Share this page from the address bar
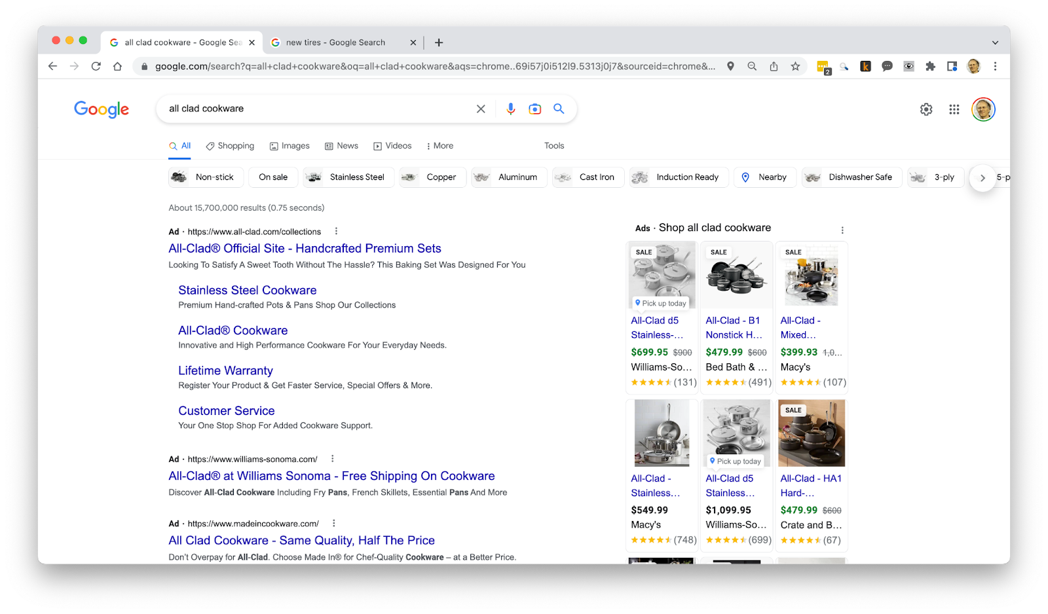 (x=774, y=66)
